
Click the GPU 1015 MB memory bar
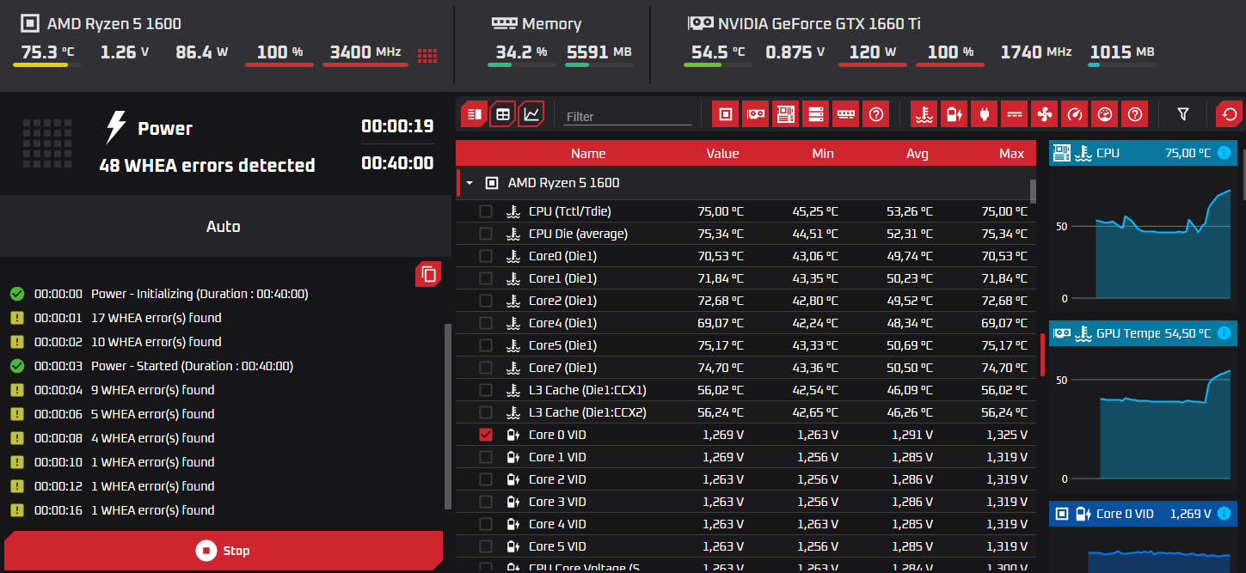click(1122, 64)
